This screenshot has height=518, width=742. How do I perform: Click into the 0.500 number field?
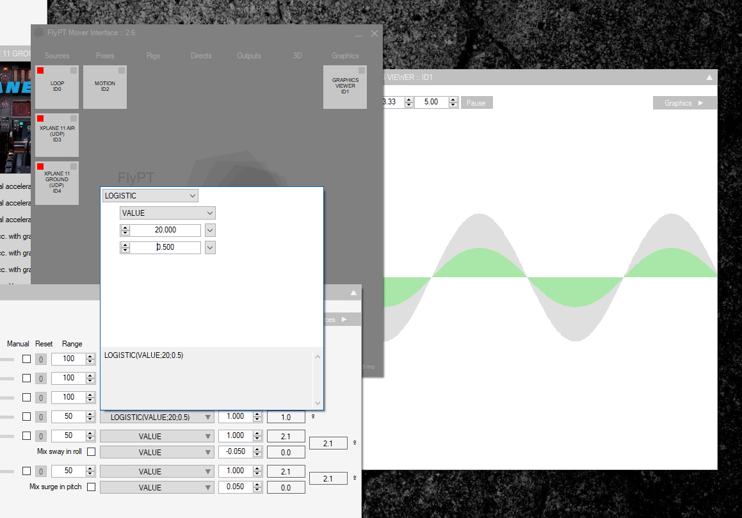tap(165, 247)
